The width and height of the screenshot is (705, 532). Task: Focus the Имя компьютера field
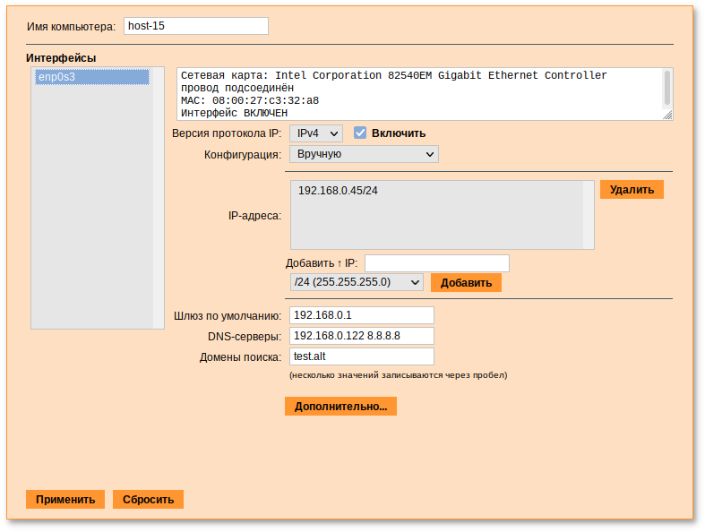click(x=194, y=26)
